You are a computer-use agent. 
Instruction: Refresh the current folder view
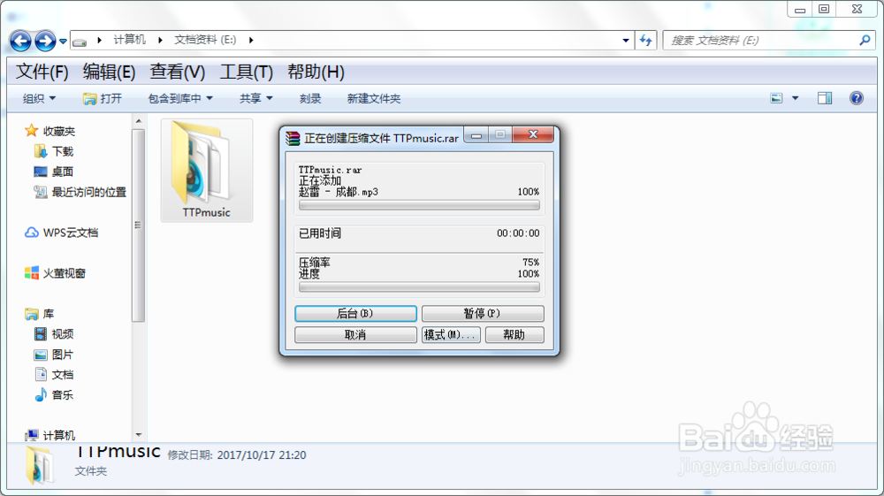(646, 41)
